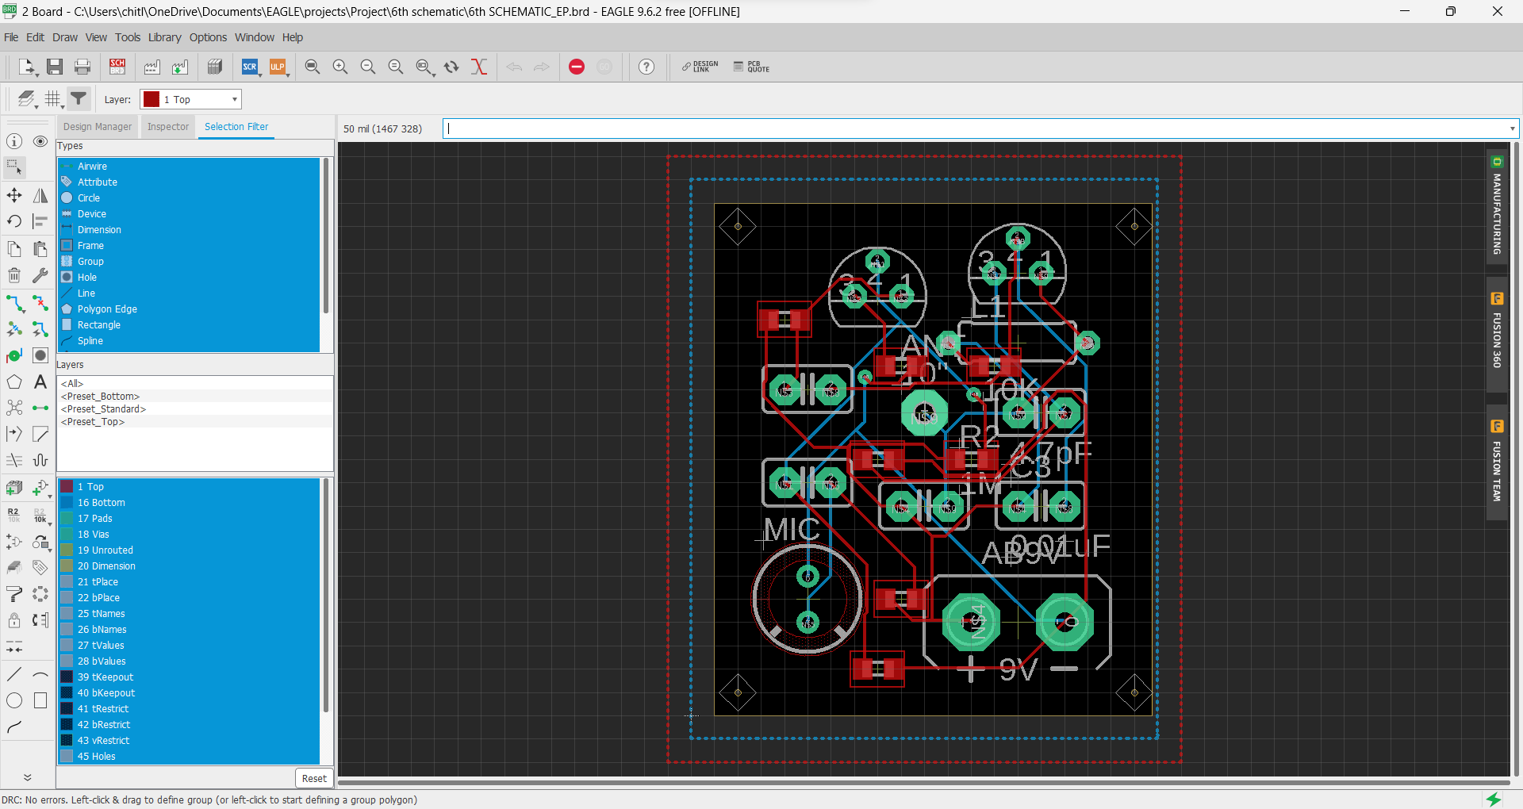The height and width of the screenshot is (809, 1523).
Task: Click the red Stop command icon
Action: (577, 67)
